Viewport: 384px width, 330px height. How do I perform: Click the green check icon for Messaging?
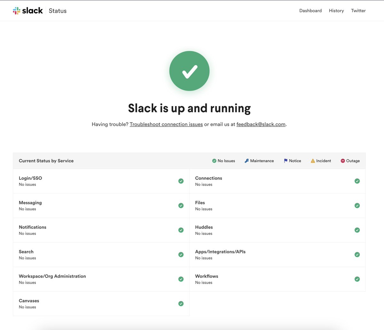click(181, 206)
